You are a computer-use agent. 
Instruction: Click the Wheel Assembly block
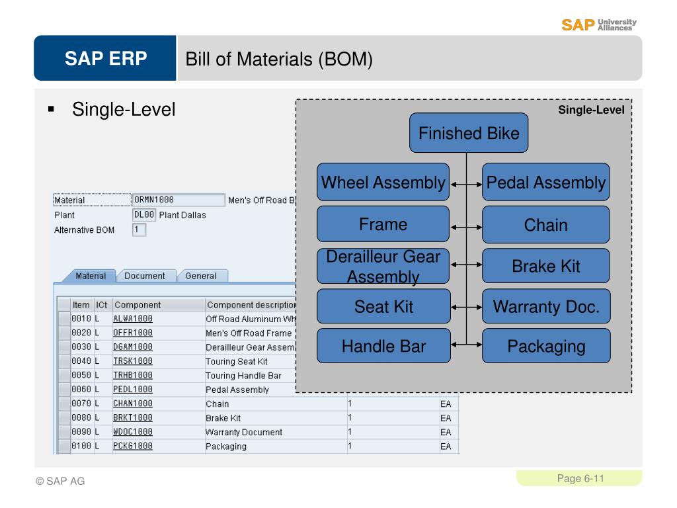(383, 182)
